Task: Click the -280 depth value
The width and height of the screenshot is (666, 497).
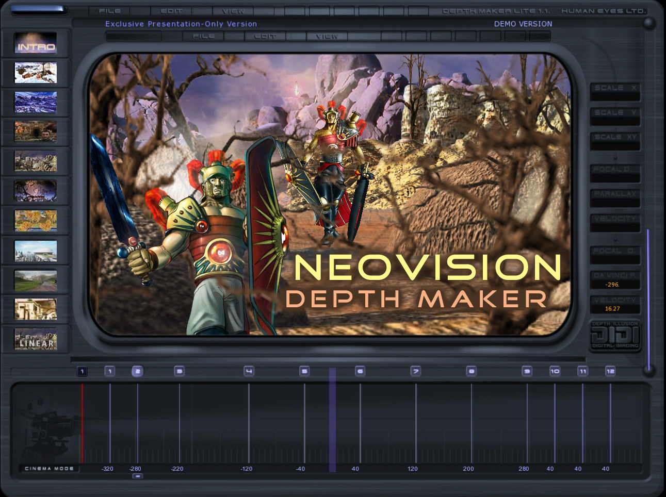Action: point(135,469)
